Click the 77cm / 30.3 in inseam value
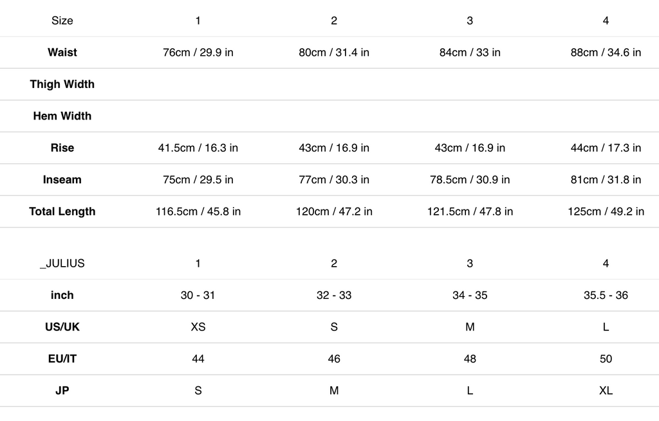 click(334, 180)
